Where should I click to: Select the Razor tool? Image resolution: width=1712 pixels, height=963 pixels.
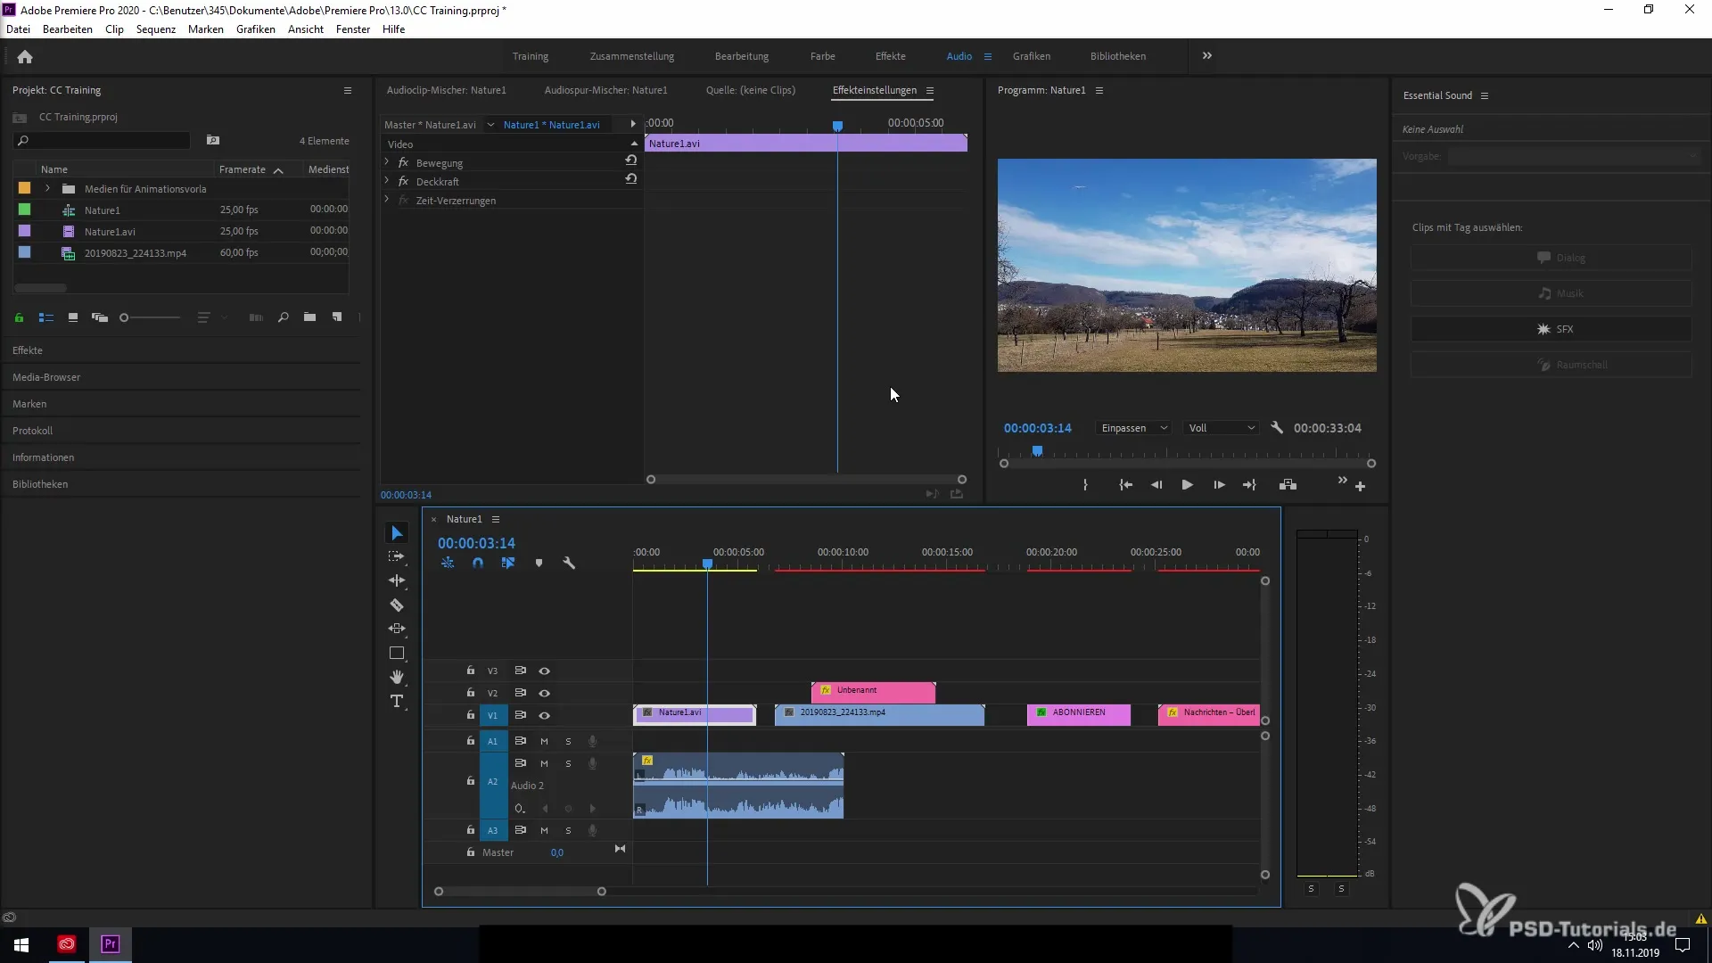pos(397,605)
